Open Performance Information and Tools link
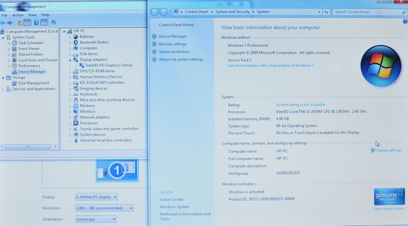 pos(185,216)
